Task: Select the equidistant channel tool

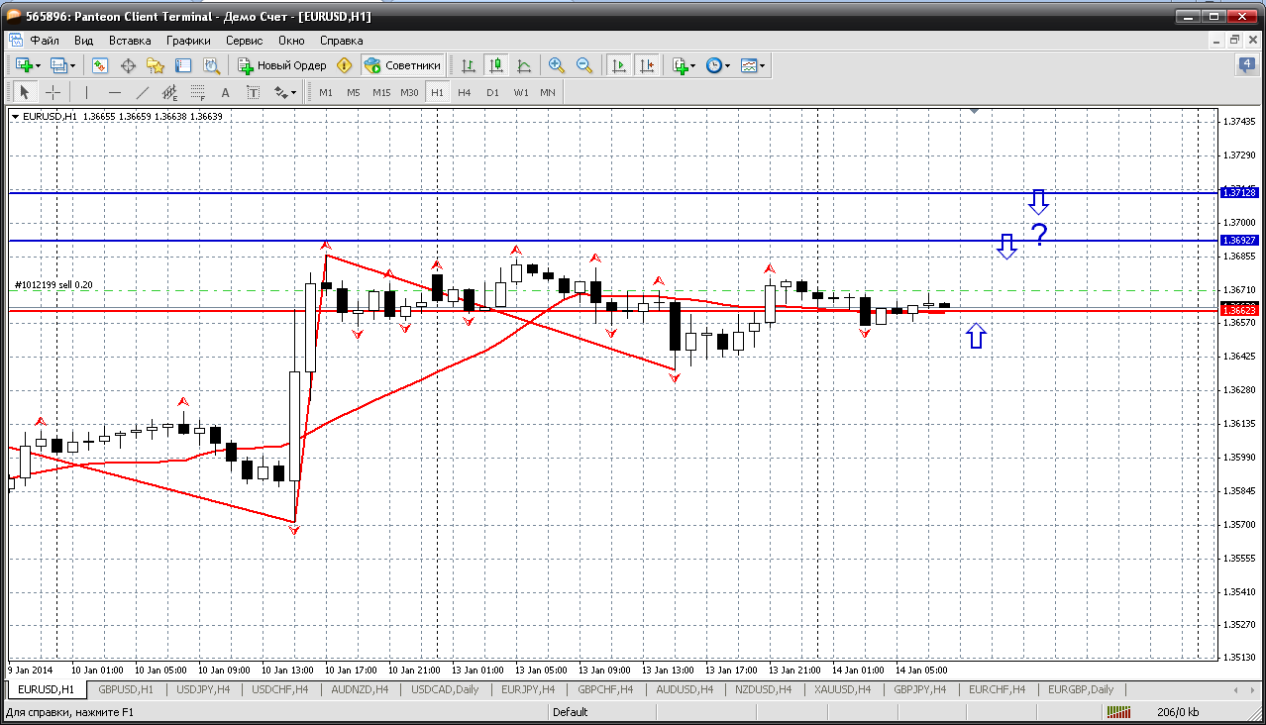Action: pos(169,92)
